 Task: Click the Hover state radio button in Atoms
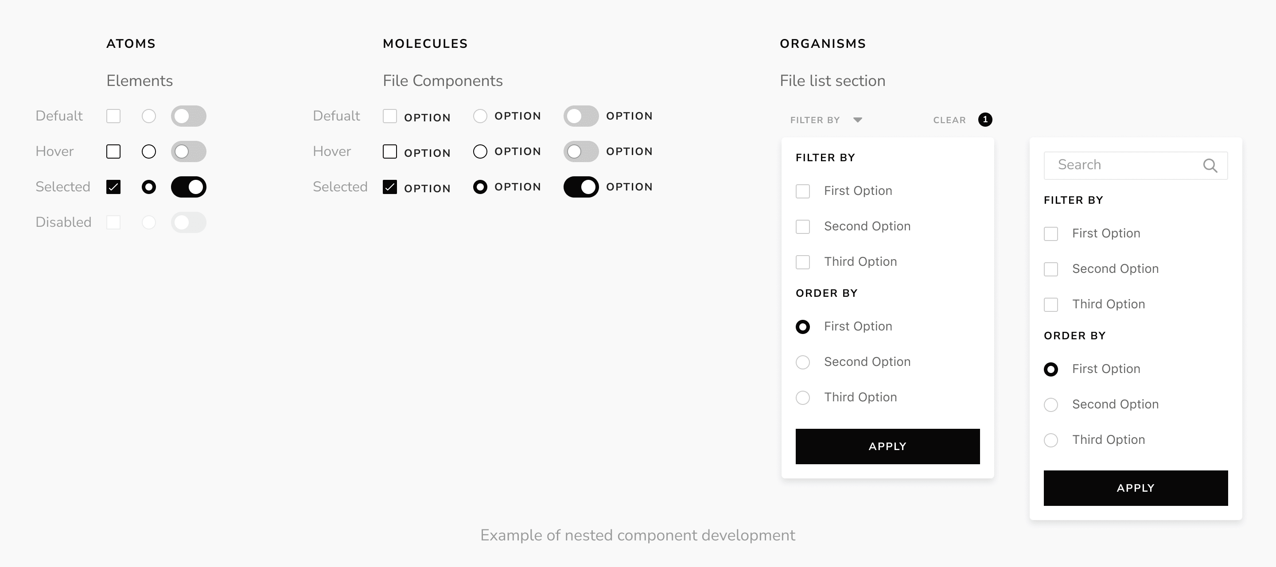pos(148,151)
